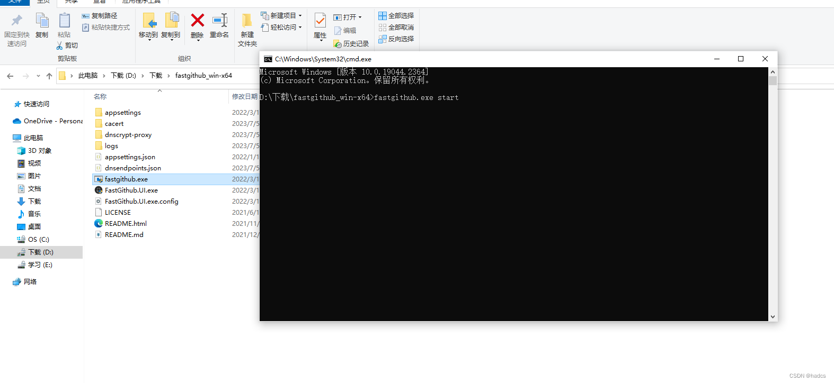Viewport: 834px width, 383px height.
Task: Click the Forward navigation arrow
Action: click(26, 76)
